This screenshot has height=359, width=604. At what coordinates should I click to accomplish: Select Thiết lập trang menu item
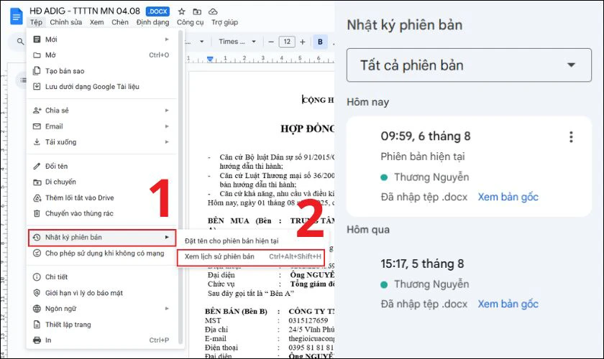click(101, 325)
